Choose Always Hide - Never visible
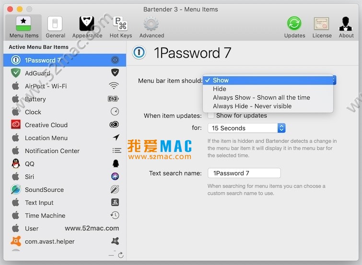The height and width of the screenshot is (265, 362). (x=268, y=106)
